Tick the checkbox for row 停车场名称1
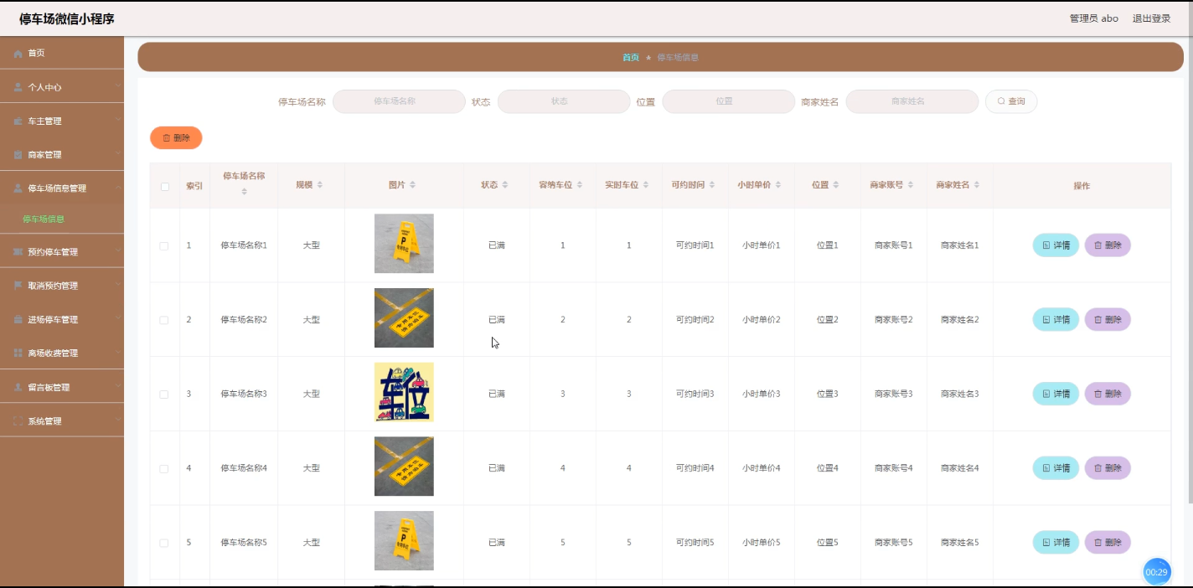 (x=164, y=246)
